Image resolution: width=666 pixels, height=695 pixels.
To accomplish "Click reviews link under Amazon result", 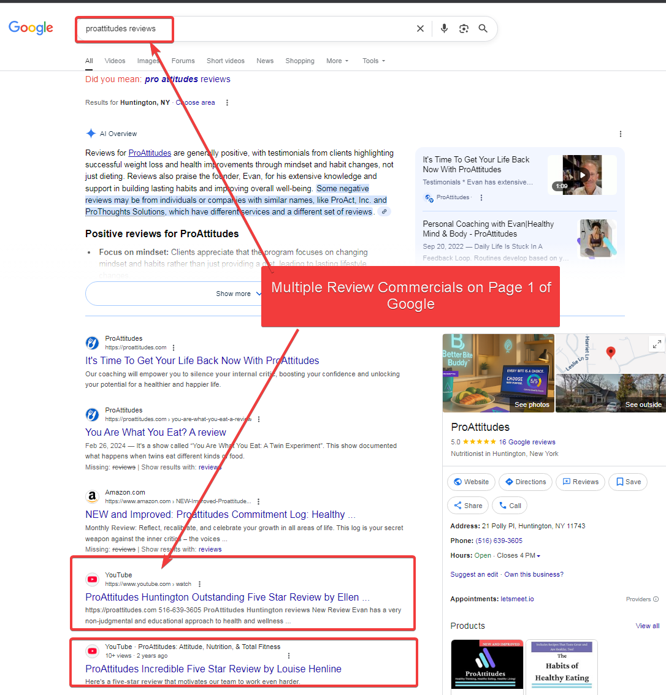I will [x=210, y=550].
